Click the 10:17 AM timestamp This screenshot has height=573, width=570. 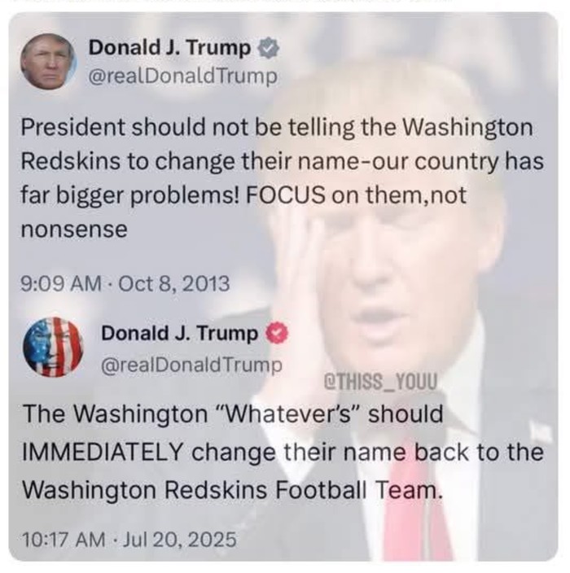pos(64,540)
